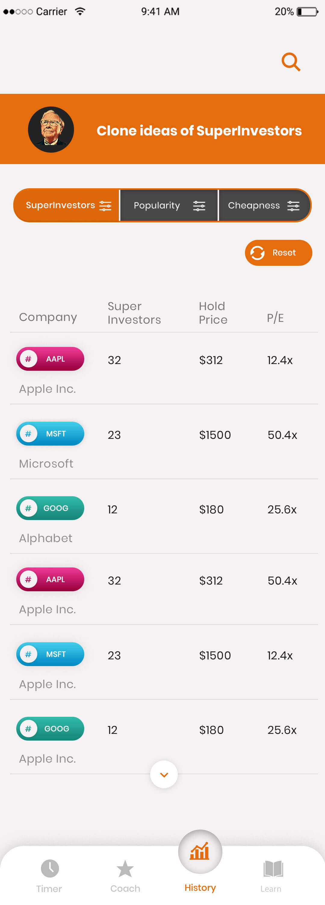Toggle the Cheapness filter
The width and height of the screenshot is (325, 905).
(x=253, y=205)
